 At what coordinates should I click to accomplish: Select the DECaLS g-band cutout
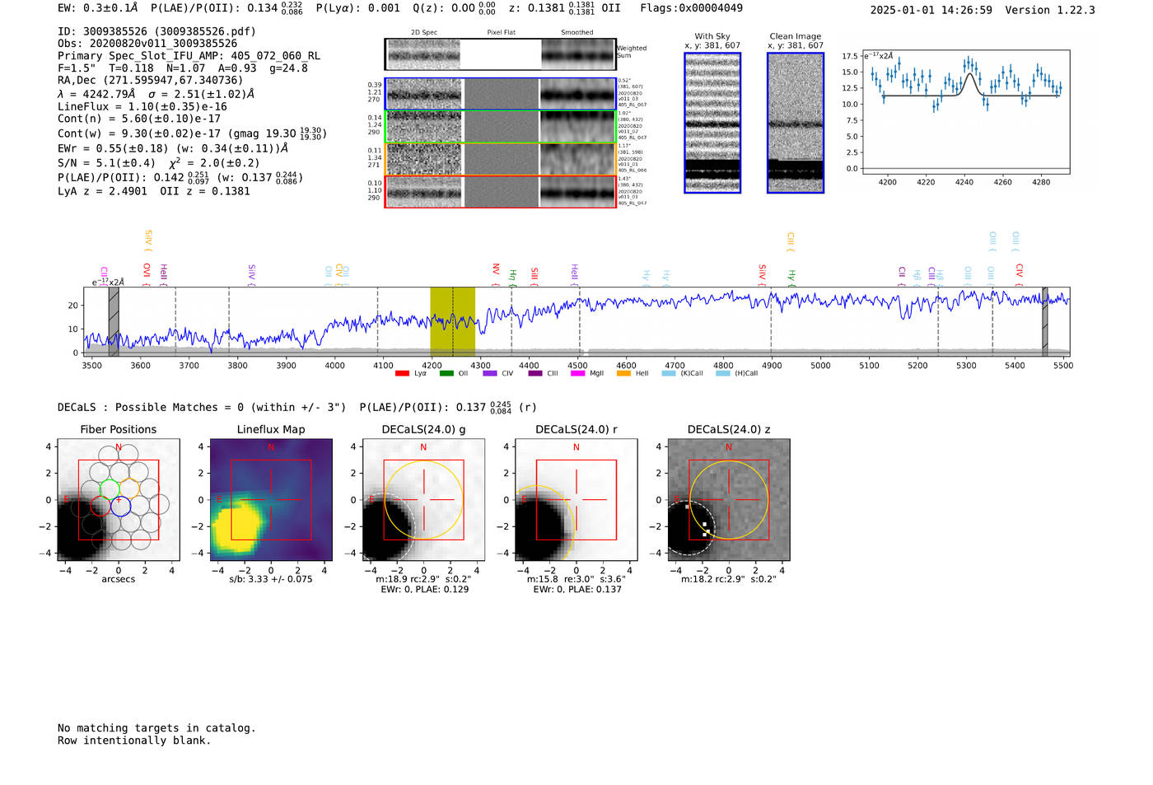[x=423, y=500]
